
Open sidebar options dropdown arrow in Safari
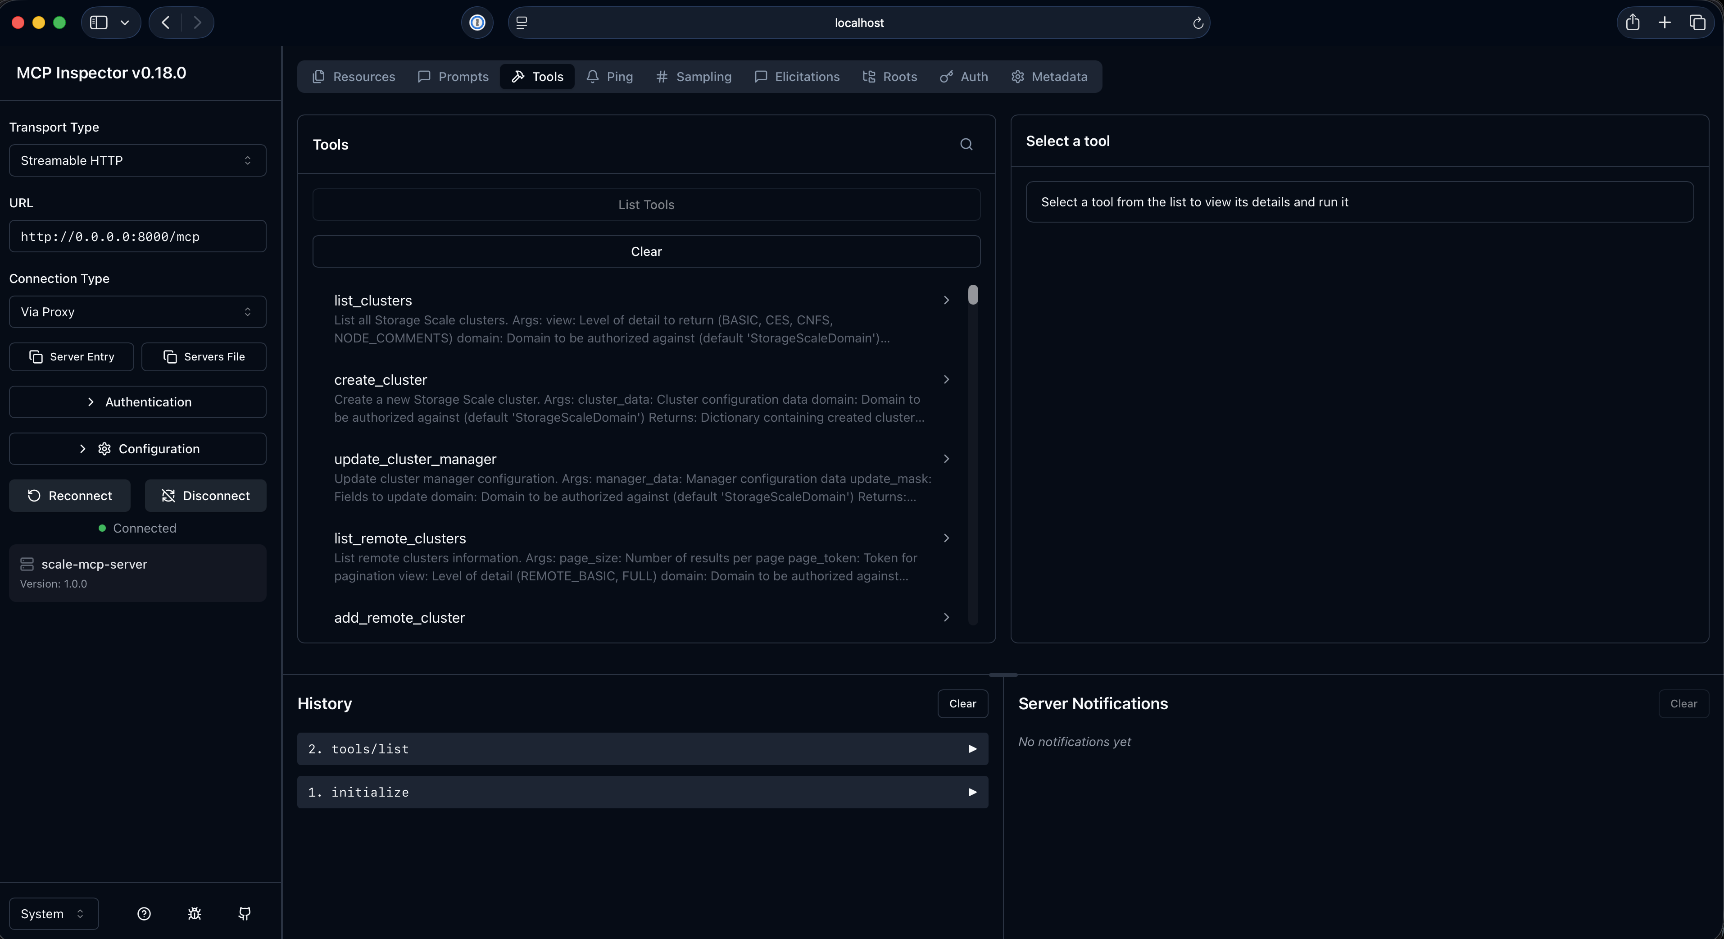coord(124,23)
